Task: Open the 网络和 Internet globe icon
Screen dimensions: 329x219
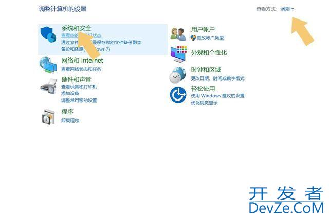Action: coord(48,65)
